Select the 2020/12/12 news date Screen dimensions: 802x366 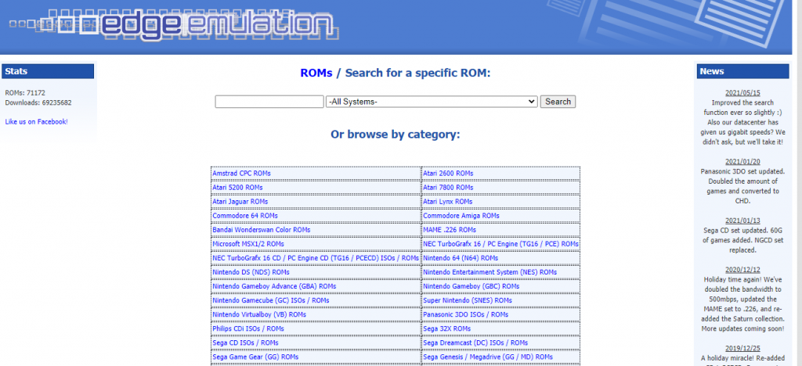tap(742, 270)
